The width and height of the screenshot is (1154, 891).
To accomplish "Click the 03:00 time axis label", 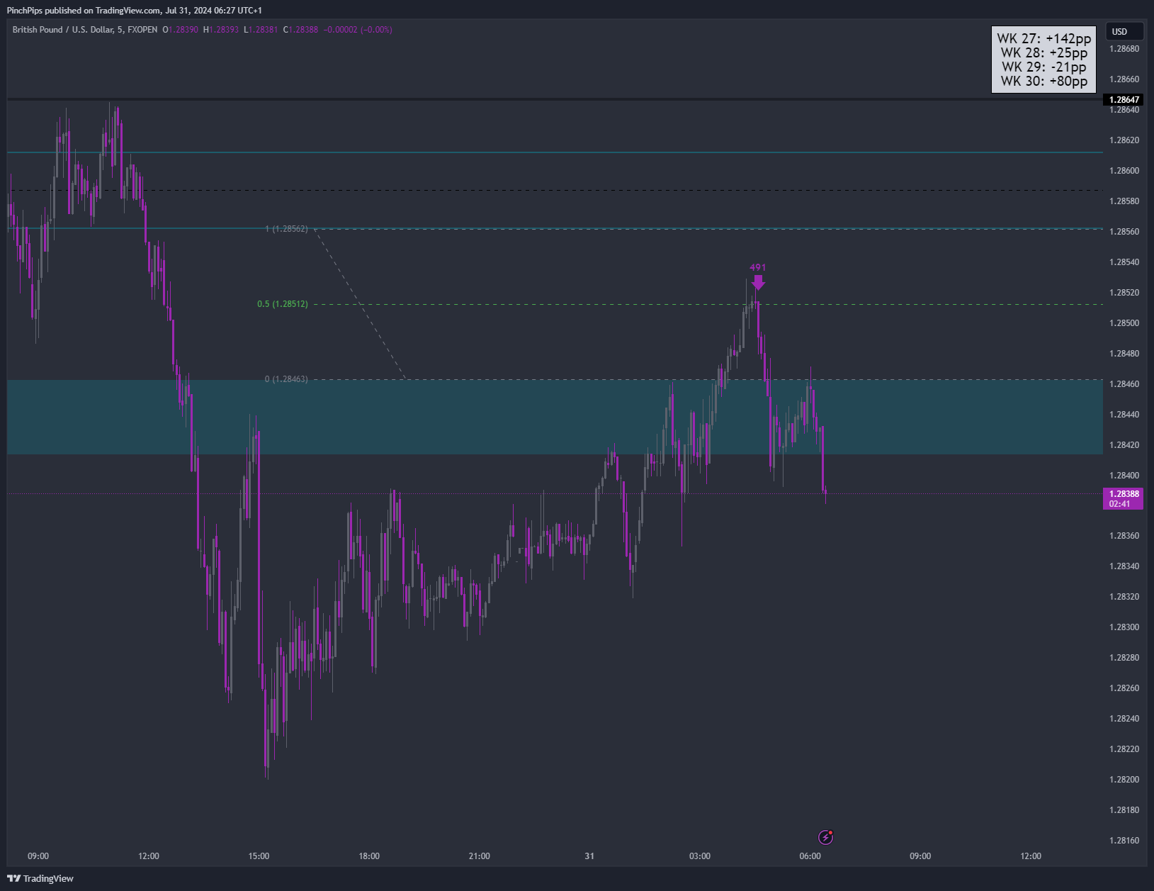I will (x=700, y=856).
